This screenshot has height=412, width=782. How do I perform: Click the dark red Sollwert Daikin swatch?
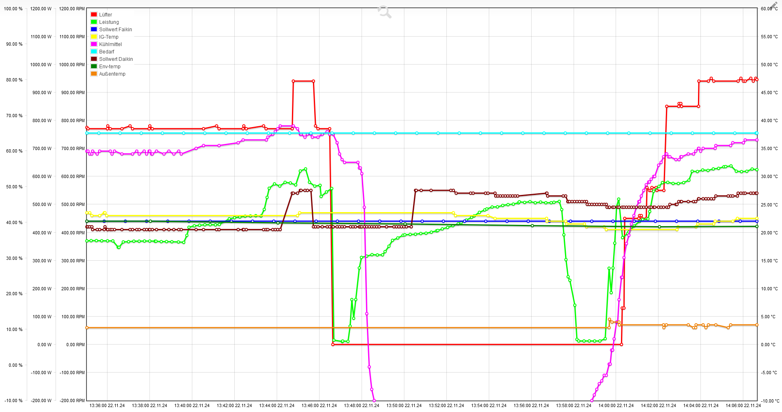coord(94,59)
